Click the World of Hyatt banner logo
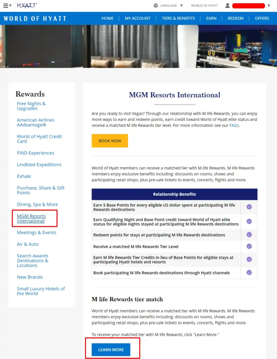 coord(35,19)
